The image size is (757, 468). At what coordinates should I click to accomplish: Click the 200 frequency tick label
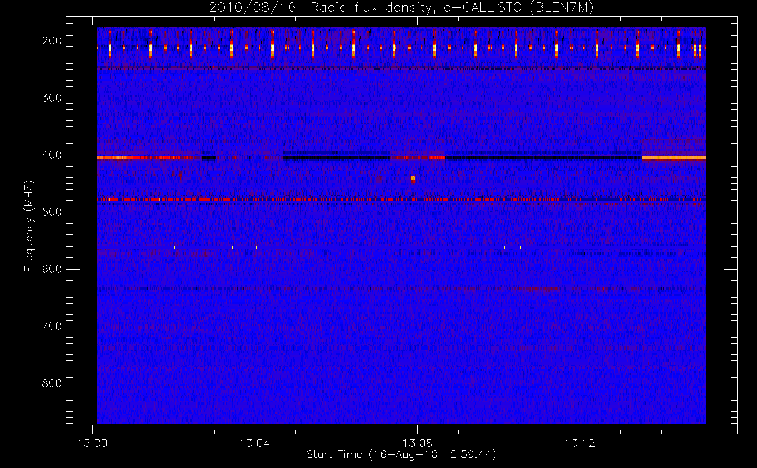(x=51, y=41)
